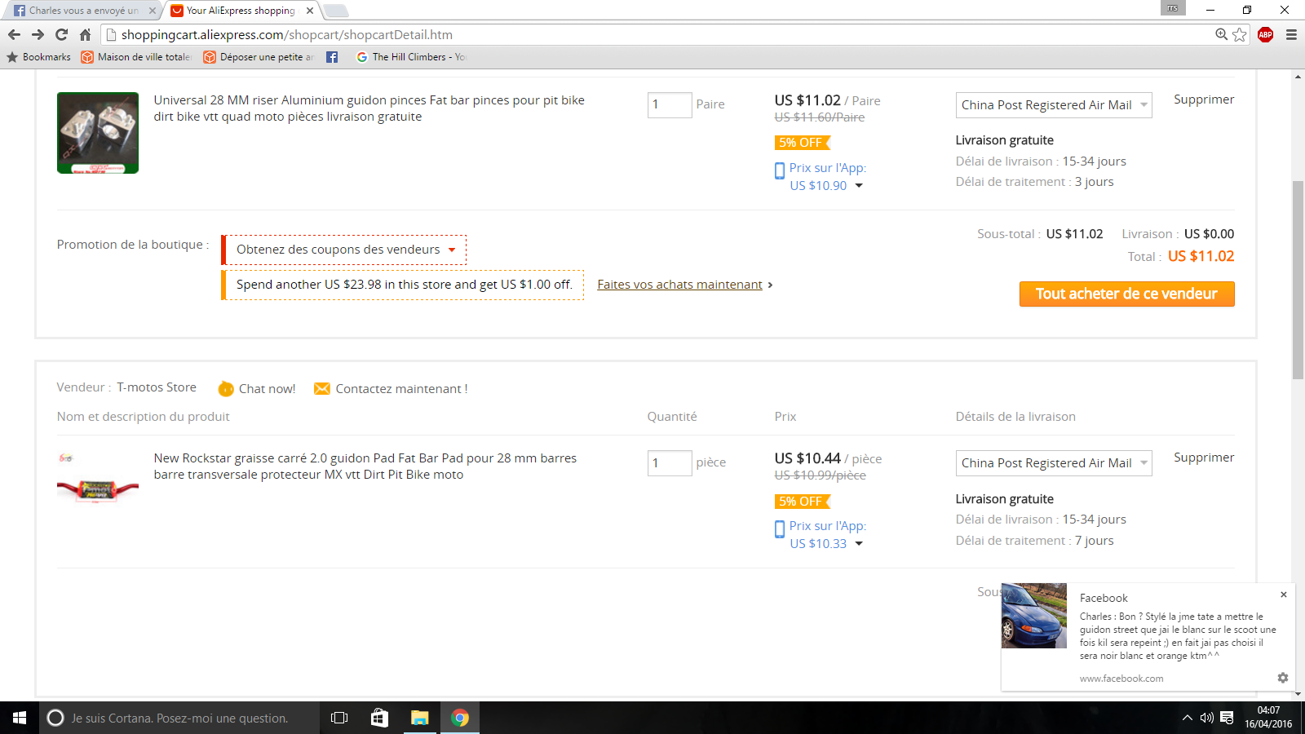Go to the browser home icon
This screenshot has width=1305, height=734.
85,34
